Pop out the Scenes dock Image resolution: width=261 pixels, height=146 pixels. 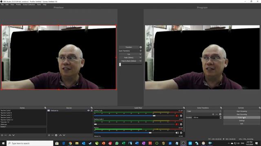pyautogui.click(x=45, y=108)
